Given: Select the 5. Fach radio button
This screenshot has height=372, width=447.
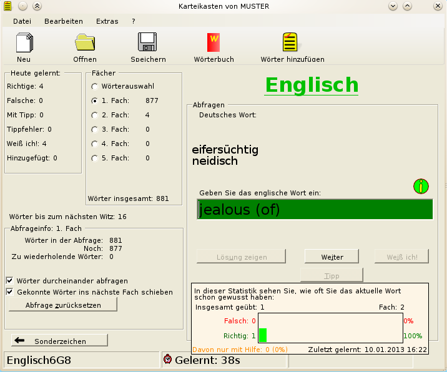Looking at the screenshot, I should pos(94,158).
